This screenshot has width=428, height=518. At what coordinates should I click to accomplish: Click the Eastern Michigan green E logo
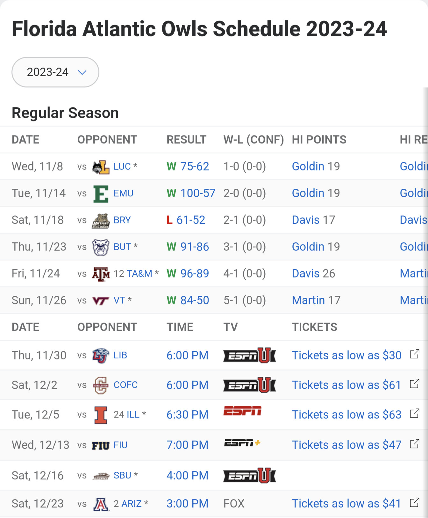[x=101, y=193]
